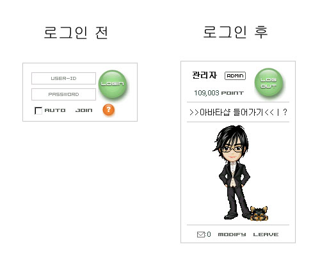Screen dimensions: 320x256
Task: Open the JOIN signup link
Action: tap(84, 110)
